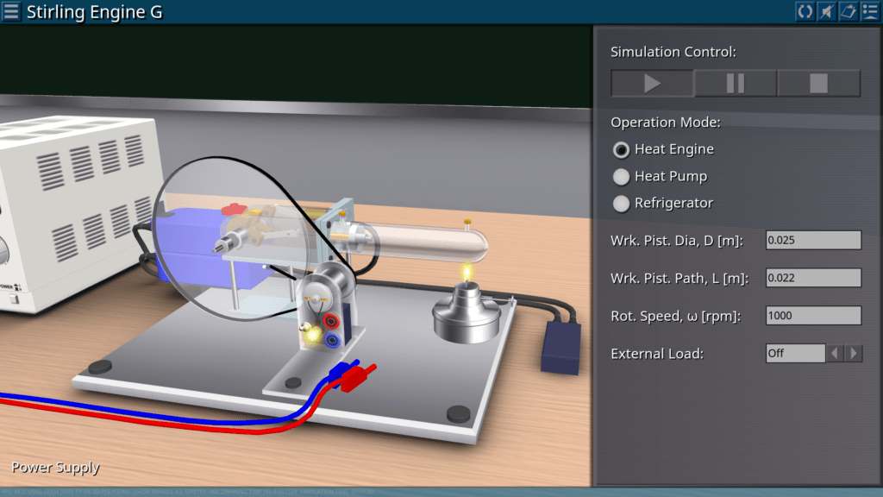Click the External Load left arrow
This screenshot has width=883, height=497.
click(835, 353)
